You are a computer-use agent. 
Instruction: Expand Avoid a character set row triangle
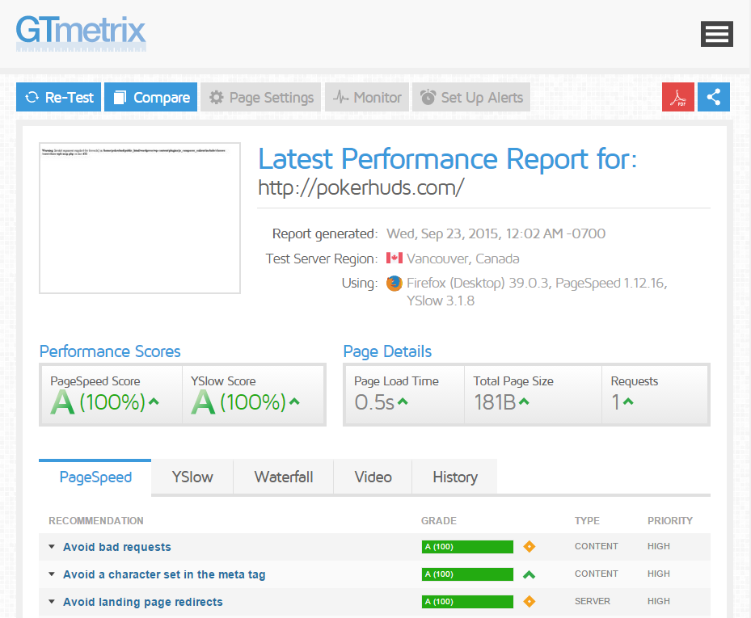(x=52, y=574)
